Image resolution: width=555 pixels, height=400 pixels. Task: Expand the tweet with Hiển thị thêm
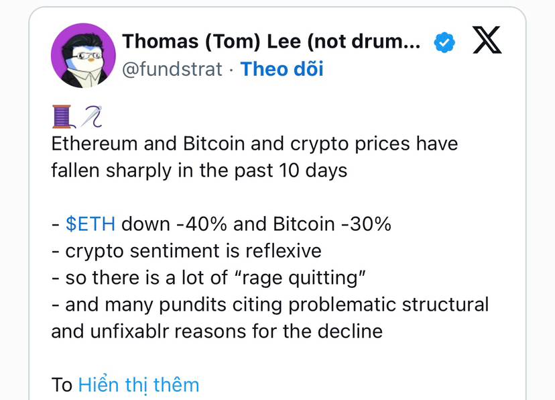pos(139,385)
